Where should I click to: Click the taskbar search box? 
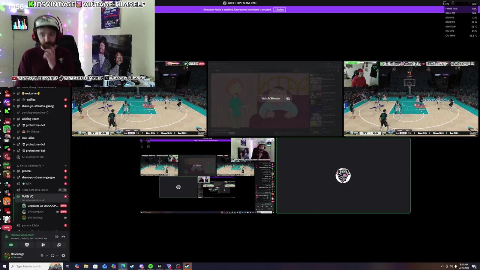pyautogui.click(x=36, y=266)
